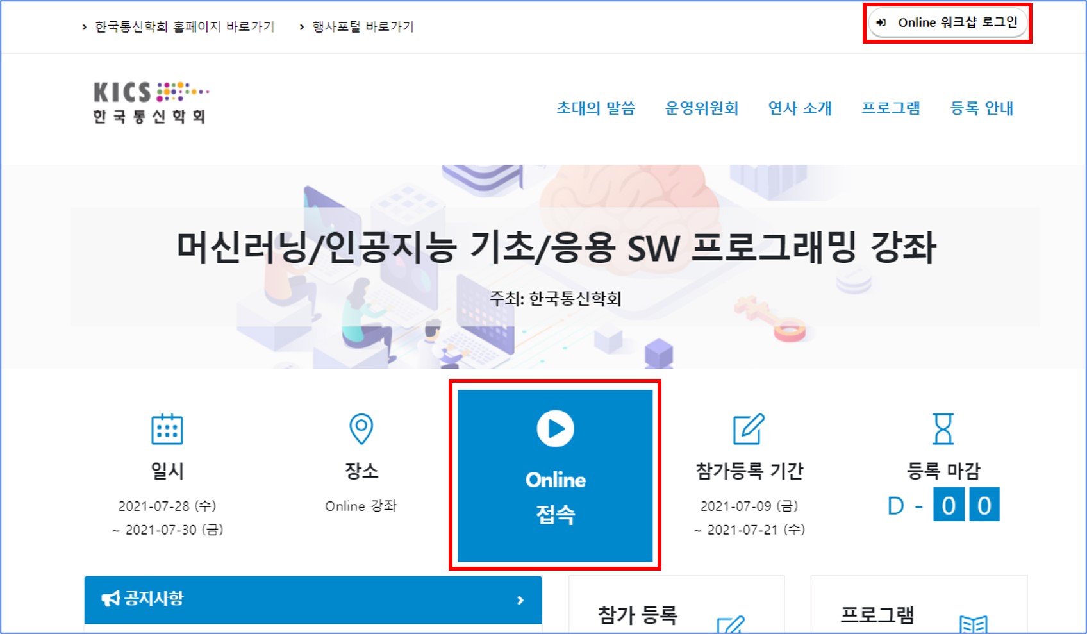Click the calendar icon above 일시
Image resolution: width=1087 pixels, height=634 pixels.
pyautogui.click(x=167, y=429)
